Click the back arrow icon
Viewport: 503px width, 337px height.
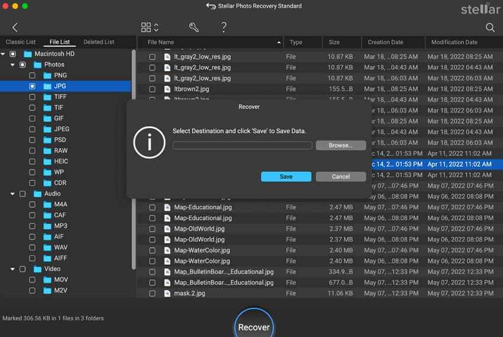(15, 28)
